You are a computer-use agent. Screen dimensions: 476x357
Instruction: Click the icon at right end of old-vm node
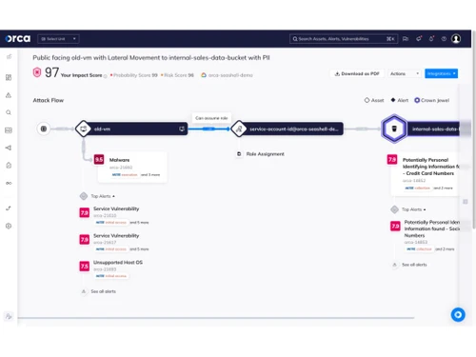182,129
